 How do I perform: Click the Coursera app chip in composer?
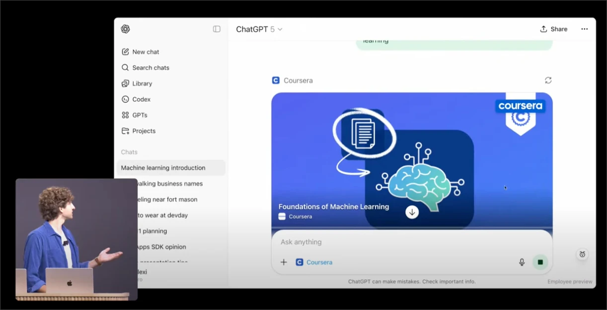coord(314,262)
